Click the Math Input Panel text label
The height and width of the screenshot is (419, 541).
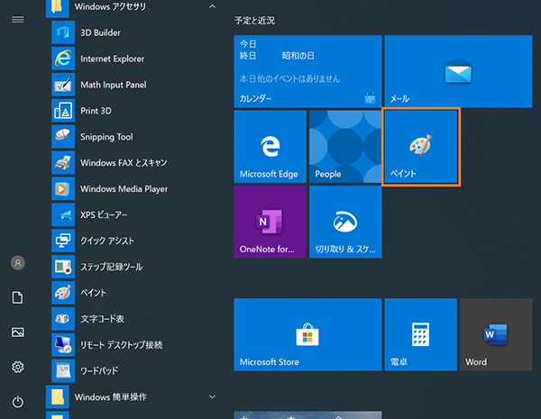(114, 85)
